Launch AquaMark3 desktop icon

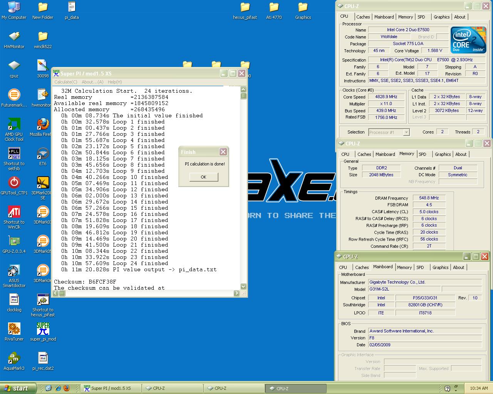[14, 361]
